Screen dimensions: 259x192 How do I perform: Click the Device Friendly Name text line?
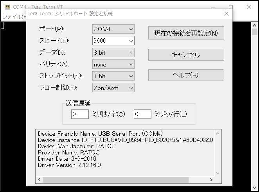[101, 134]
